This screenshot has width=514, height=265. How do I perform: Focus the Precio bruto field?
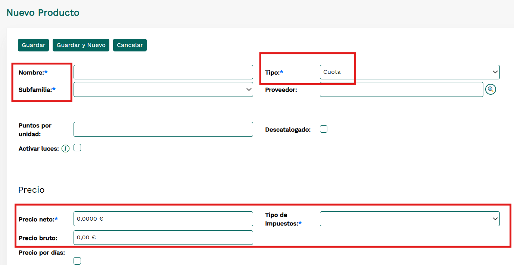tap(163, 237)
